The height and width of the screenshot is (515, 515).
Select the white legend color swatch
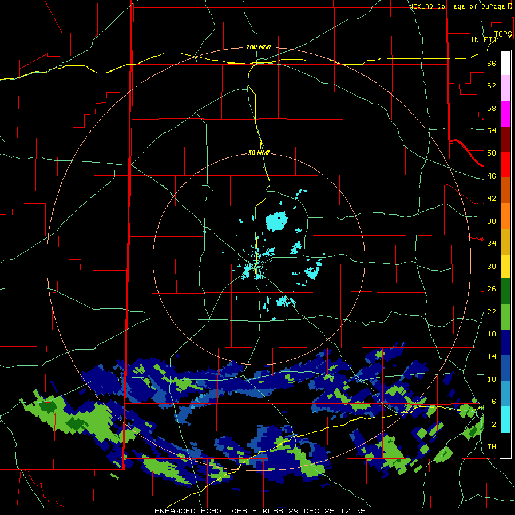pyautogui.click(x=505, y=63)
